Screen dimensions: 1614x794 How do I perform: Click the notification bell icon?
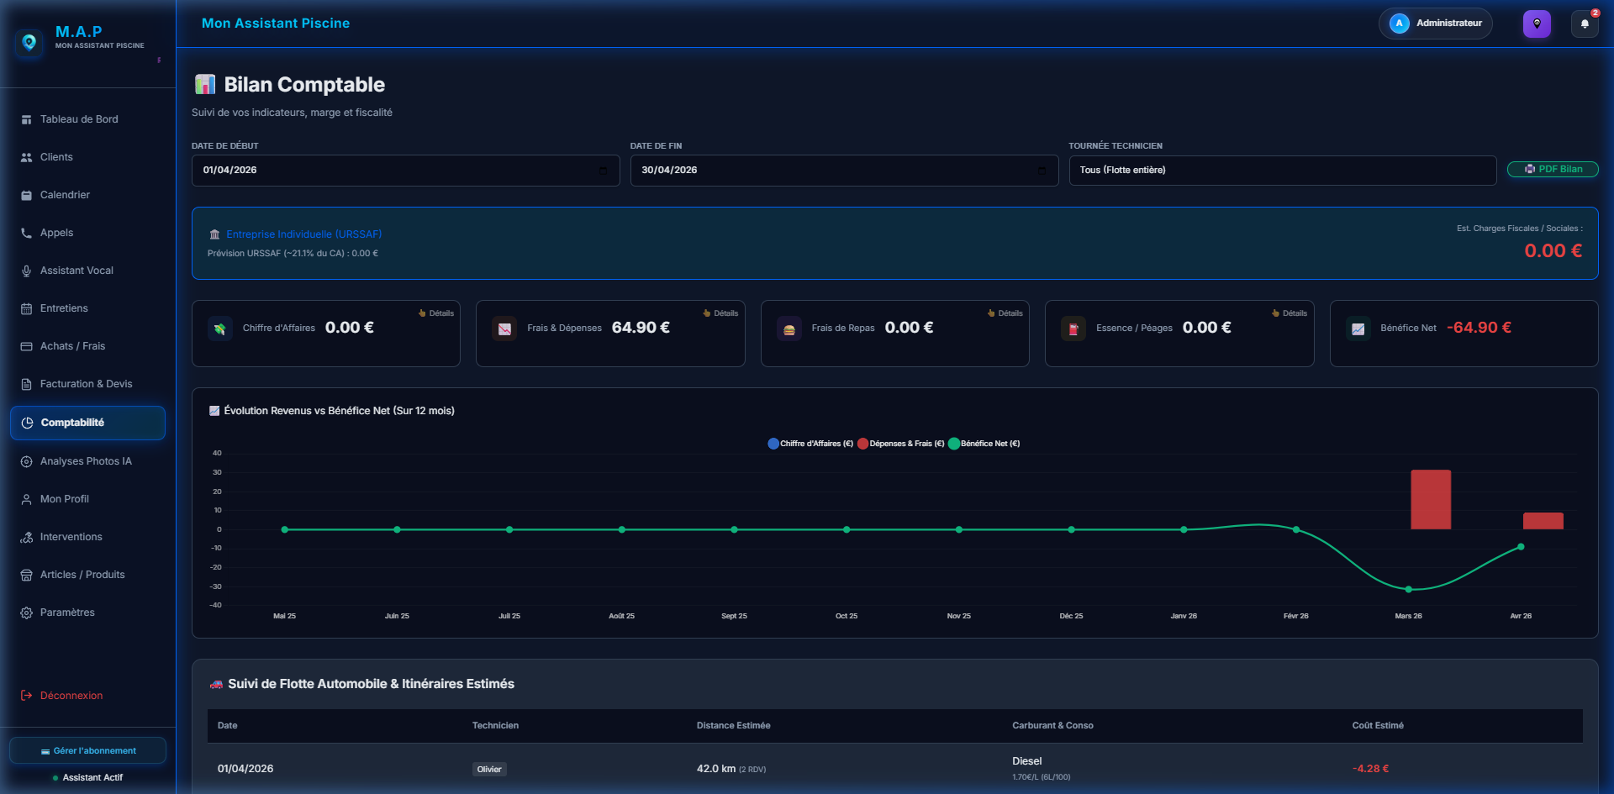coord(1585,24)
